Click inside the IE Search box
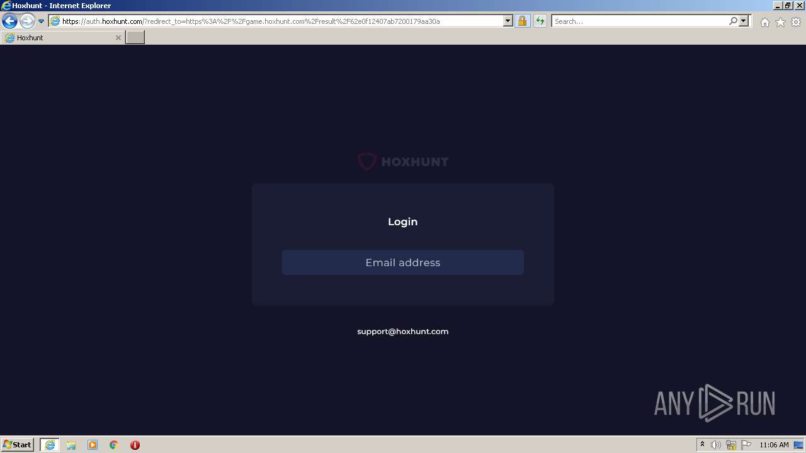The width and height of the screenshot is (806, 453). (x=639, y=21)
